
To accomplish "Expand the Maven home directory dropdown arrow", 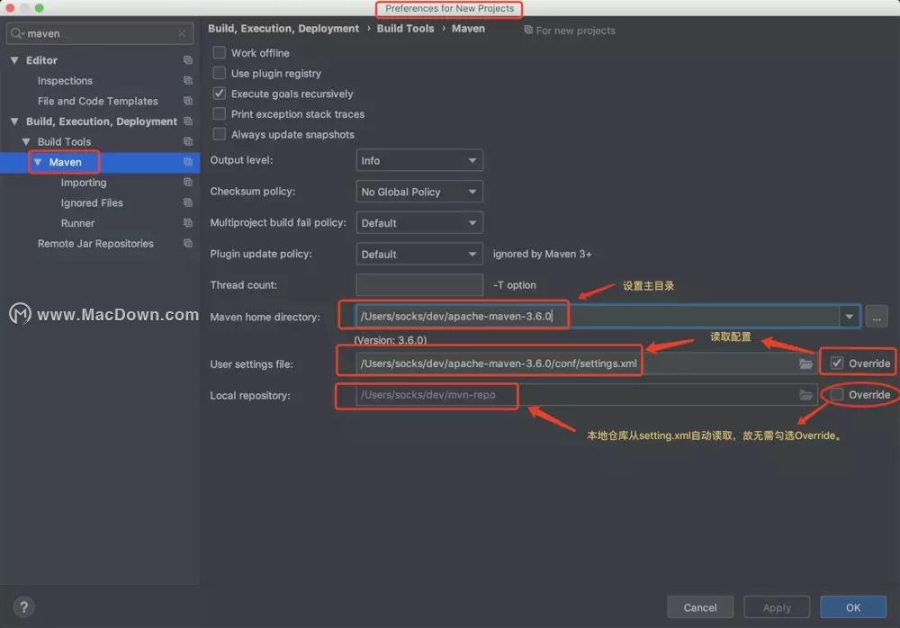I will point(849,317).
